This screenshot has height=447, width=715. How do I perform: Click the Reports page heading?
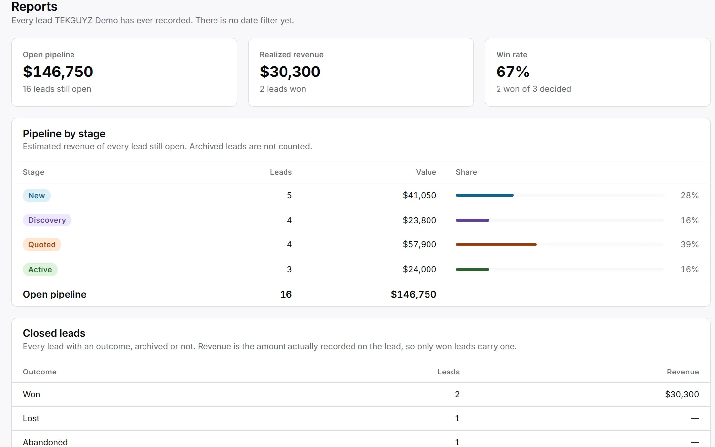click(x=34, y=7)
